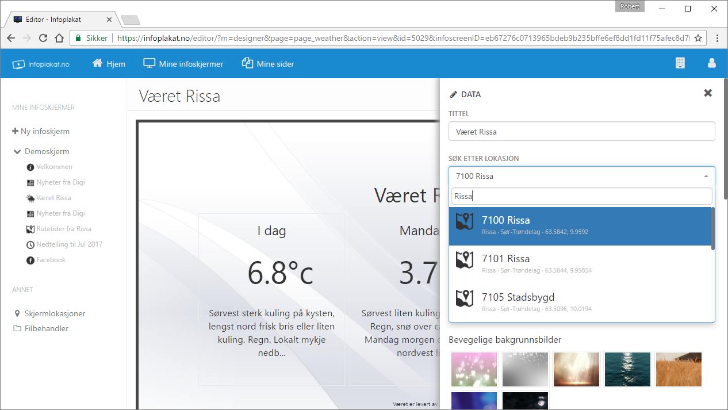Click the weather icon beside Været Rissa

[30, 198]
